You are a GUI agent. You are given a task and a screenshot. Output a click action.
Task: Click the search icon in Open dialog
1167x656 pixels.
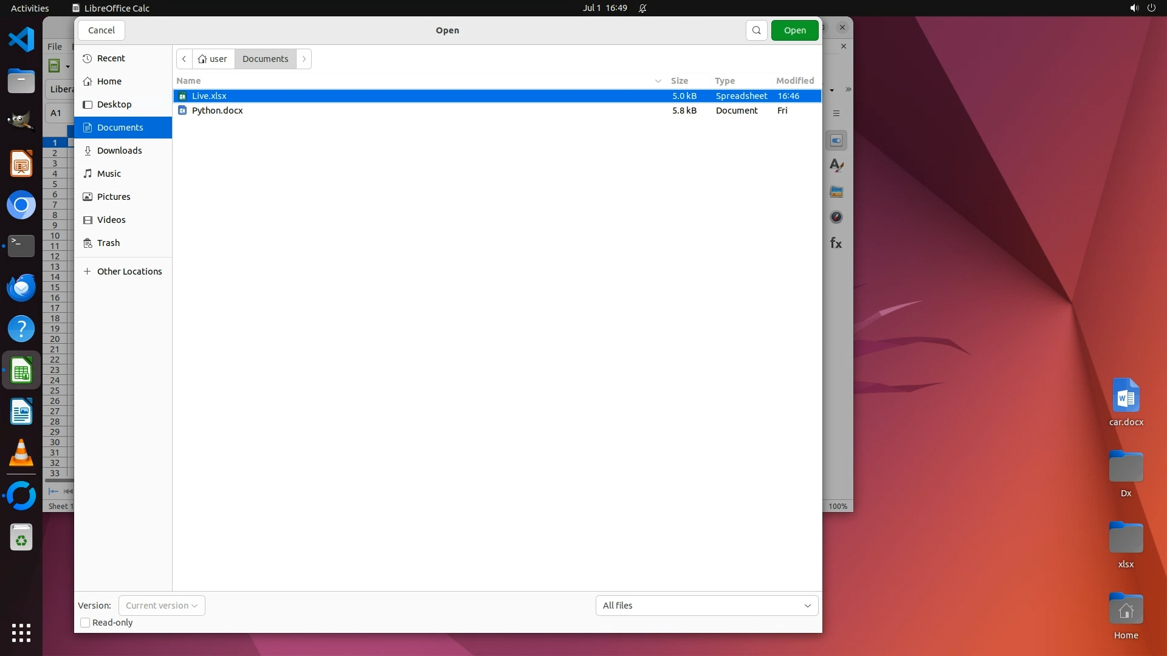pyautogui.click(x=756, y=30)
